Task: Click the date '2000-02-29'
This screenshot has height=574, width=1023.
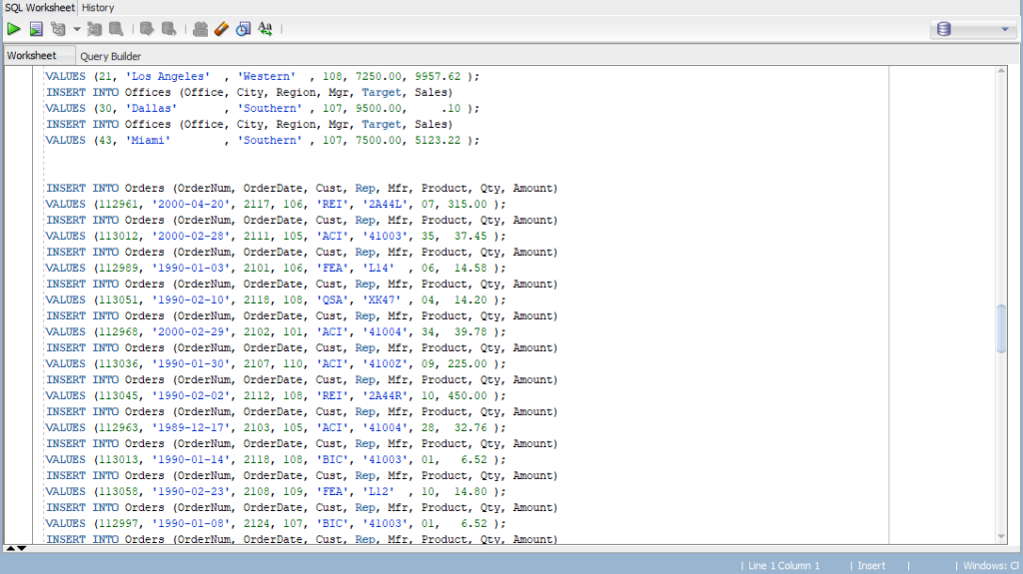Action: coord(191,332)
